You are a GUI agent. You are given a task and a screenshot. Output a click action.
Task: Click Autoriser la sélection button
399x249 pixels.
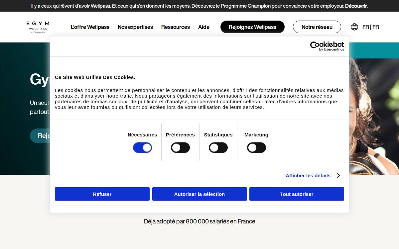(x=199, y=194)
